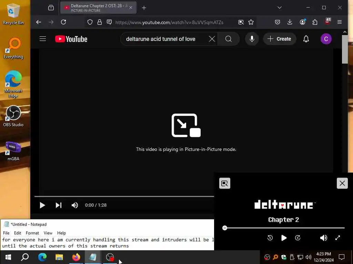
Task: Search YouTube with voice microphone
Action: click(252, 39)
